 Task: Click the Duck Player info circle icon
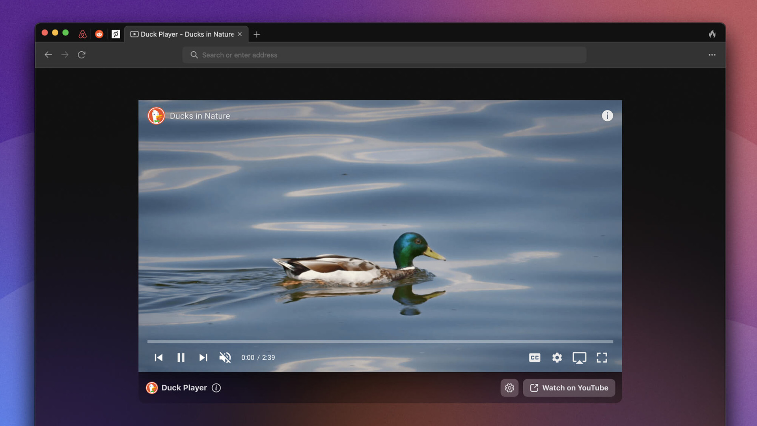pos(216,387)
